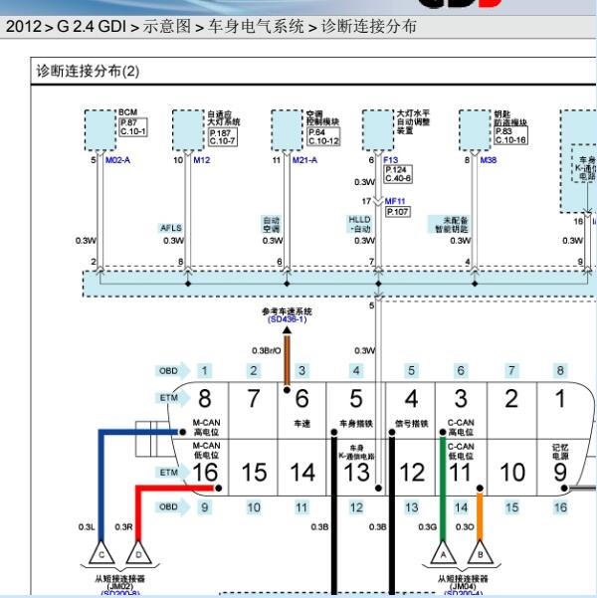Click ETM pin 7 cell
Screen dimensions: 597x598
pos(253,411)
